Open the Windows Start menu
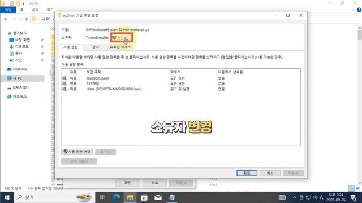The width and height of the screenshot is (362, 203). pos(7,197)
